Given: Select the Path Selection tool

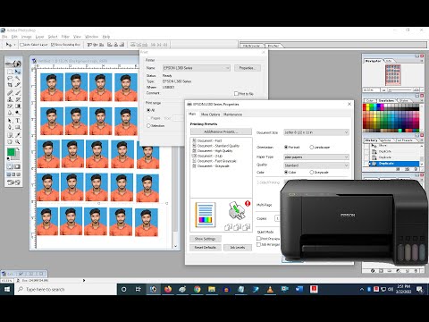Looking at the screenshot, I should point(10,121).
